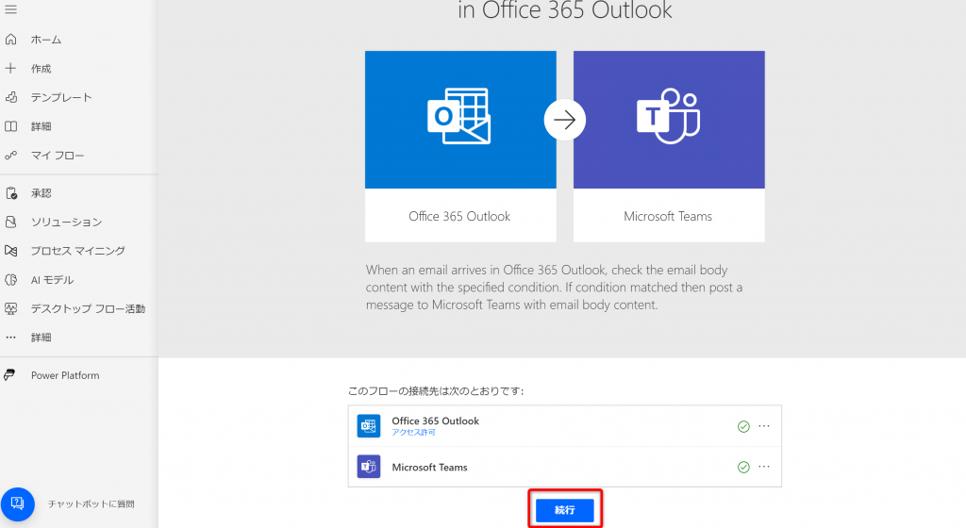Click the process mining icon
Image resolution: width=966 pixels, height=528 pixels.
[10, 251]
